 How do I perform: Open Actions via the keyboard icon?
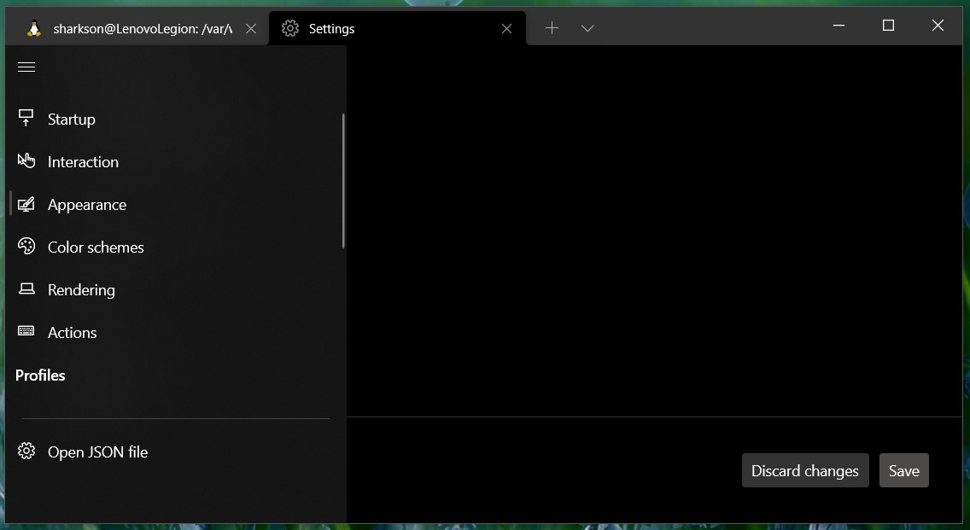26,332
